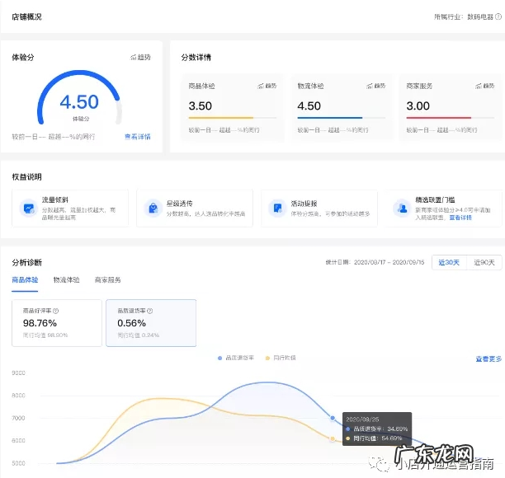
Task: Click the 店铺概况 page heading
Action: click(26, 16)
